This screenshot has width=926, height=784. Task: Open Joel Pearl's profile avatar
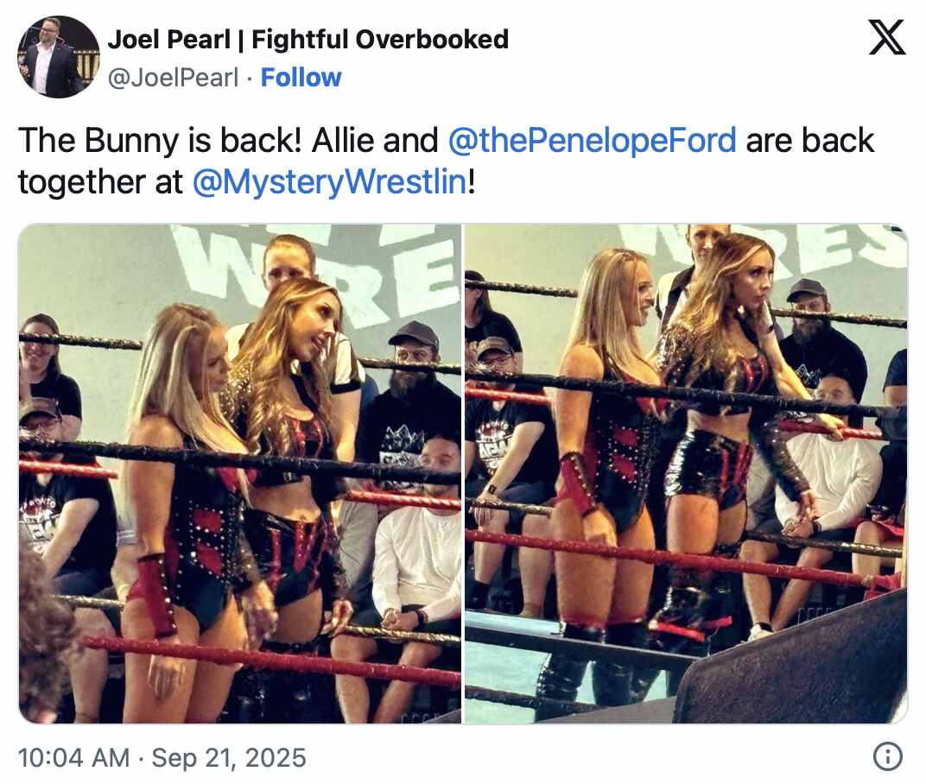click(x=59, y=57)
